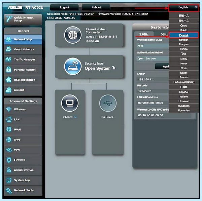Choose Français in language list
The height and width of the screenshot is (201, 202).
184,44
